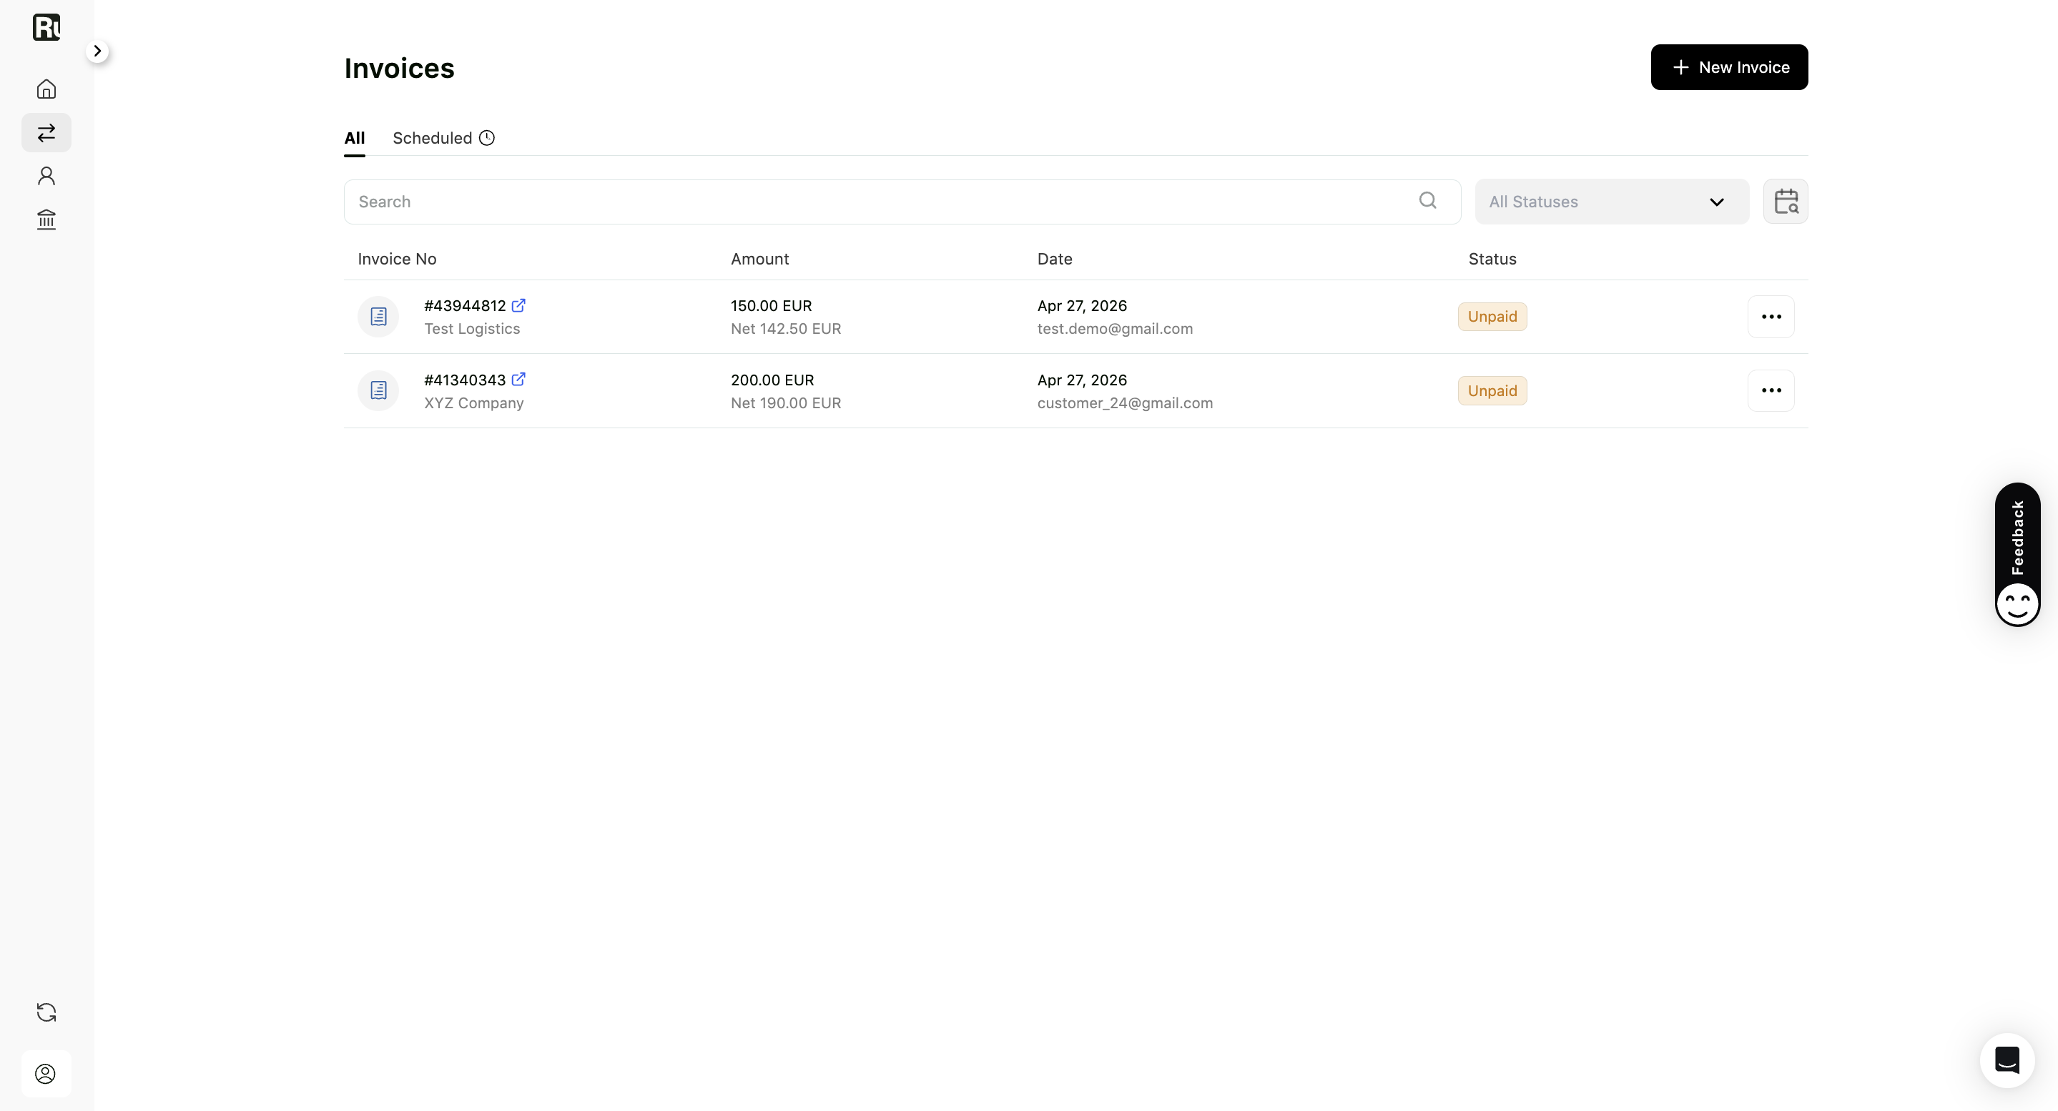
Task: Expand the sidebar with the chevron arrow
Action: coord(97,51)
